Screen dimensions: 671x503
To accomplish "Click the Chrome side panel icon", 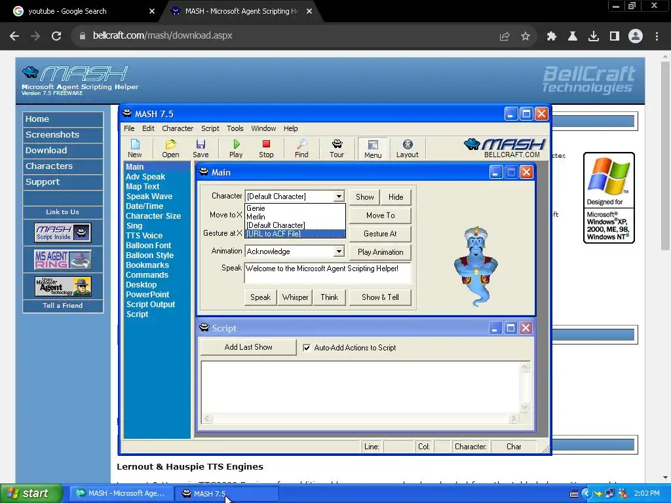I will click(615, 37).
